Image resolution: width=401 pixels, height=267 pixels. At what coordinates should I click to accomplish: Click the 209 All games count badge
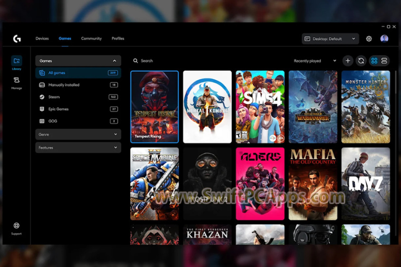(113, 73)
